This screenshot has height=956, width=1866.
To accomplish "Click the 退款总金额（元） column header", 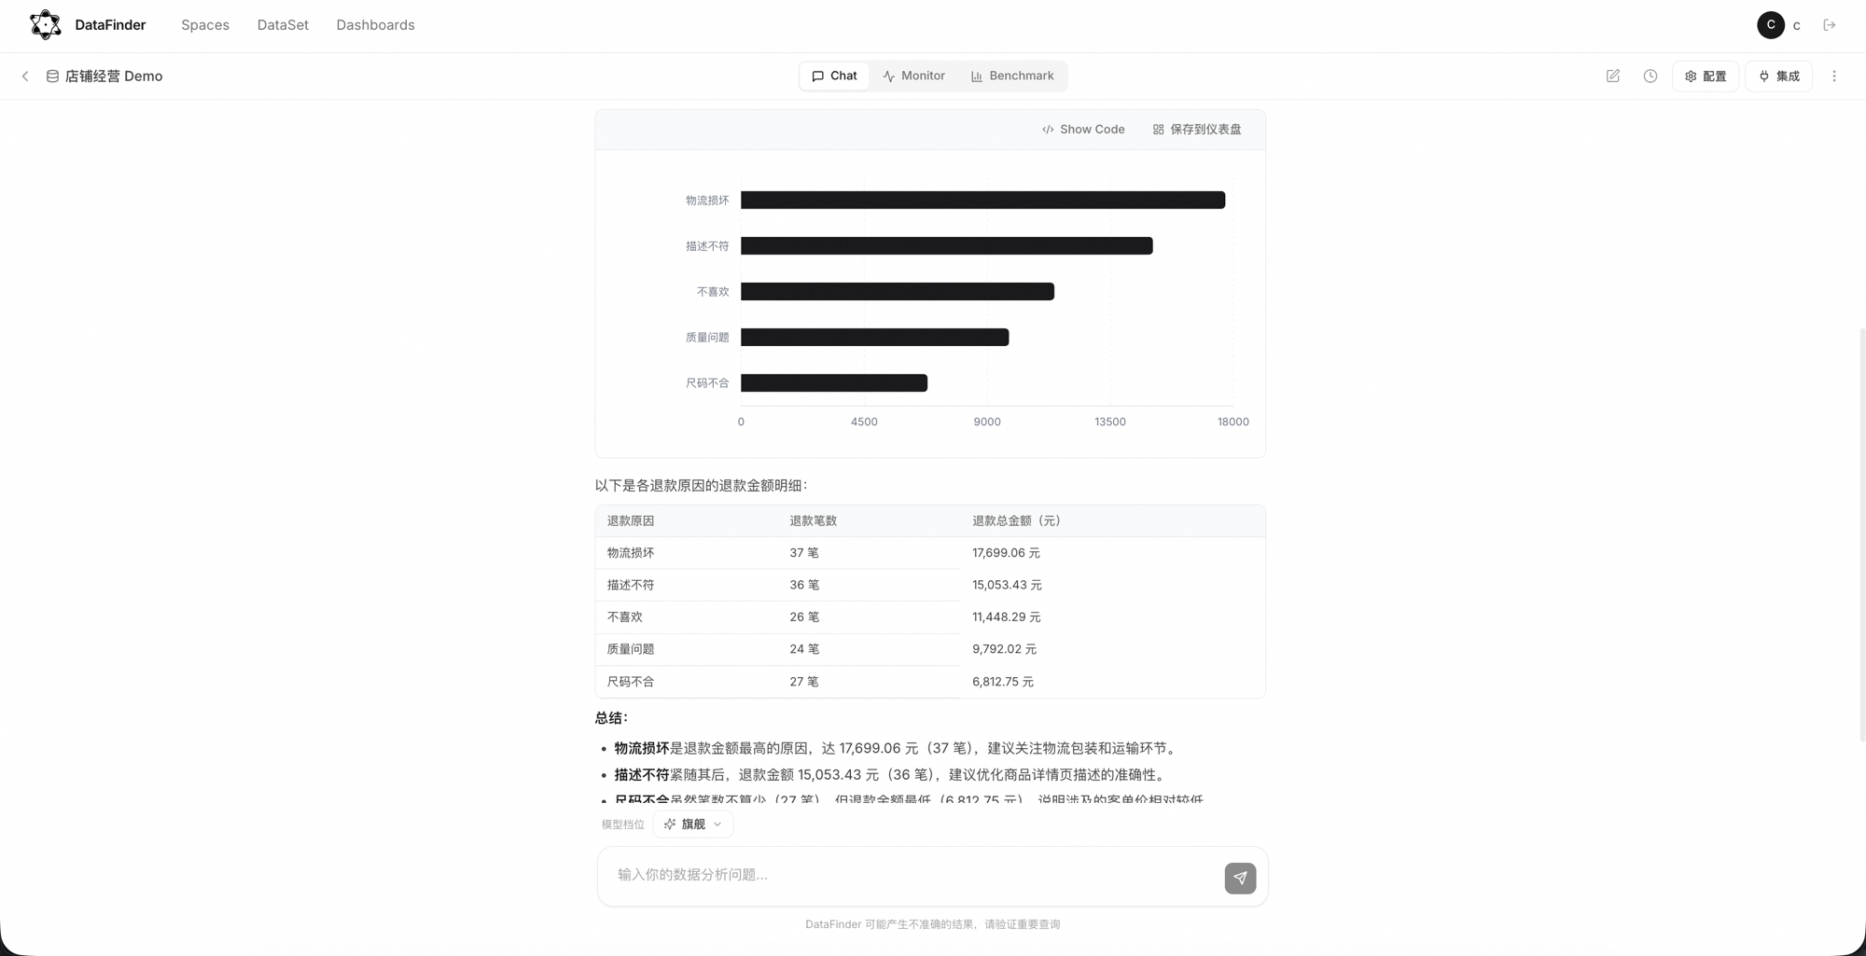I will [x=1016, y=521].
